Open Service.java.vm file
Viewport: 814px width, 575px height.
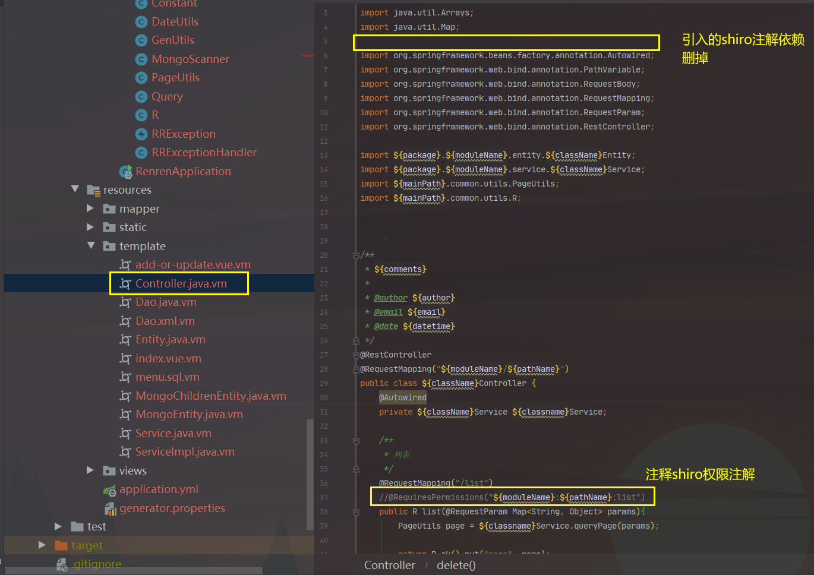click(173, 434)
